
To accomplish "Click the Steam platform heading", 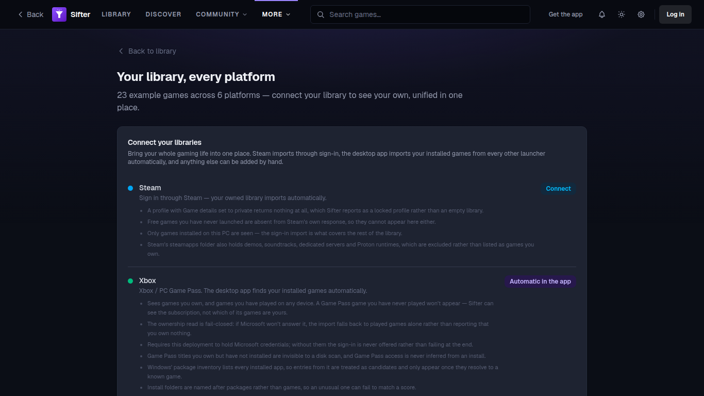I will coord(150,188).
